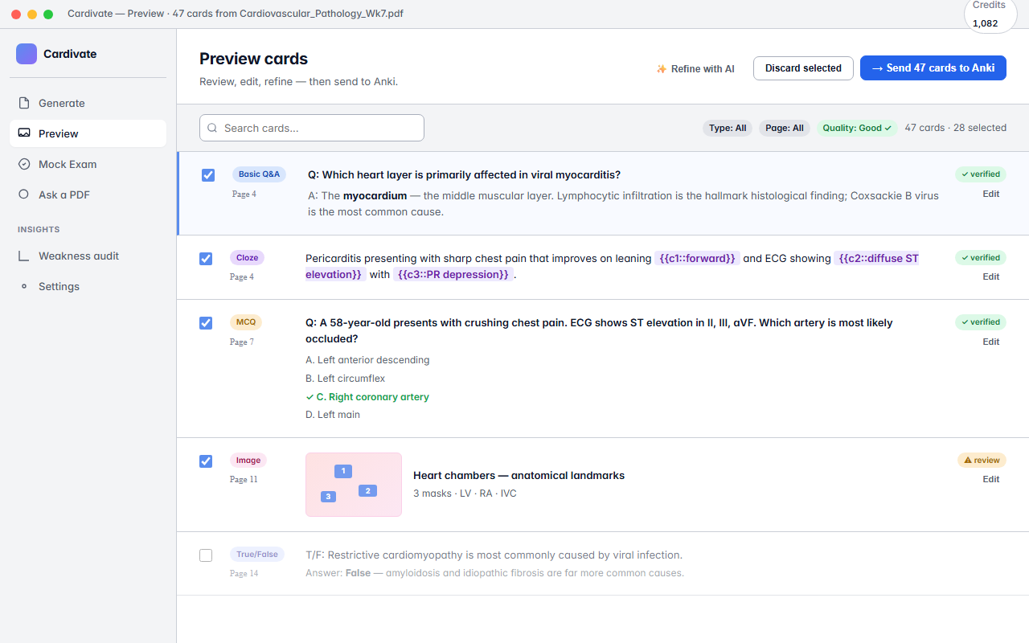
Task: Click Page 14 label on True/False card
Action: [x=244, y=573]
